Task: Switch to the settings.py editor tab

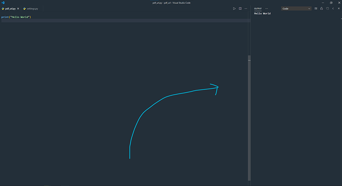Action: (x=32, y=9)
